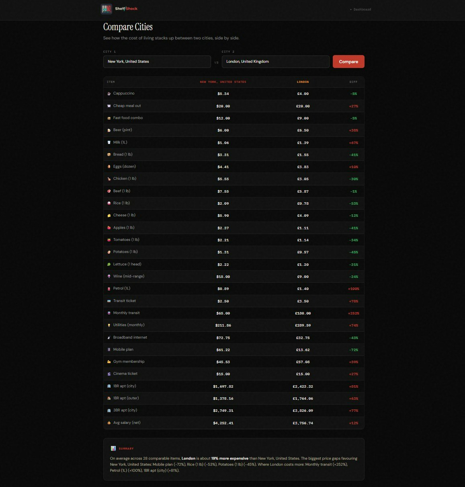This screenshot has width=465, height=487.
Task: Click the Cheap meal out icon
Action: 109,106
